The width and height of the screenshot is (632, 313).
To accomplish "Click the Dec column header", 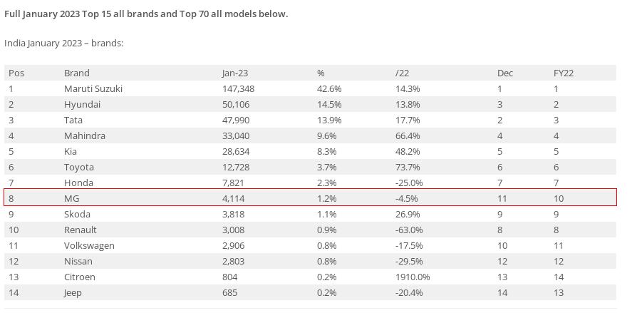I will (x=505, y=73).
